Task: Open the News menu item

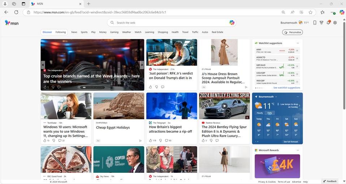Action: pyautogui.click(x=74, y=32)
